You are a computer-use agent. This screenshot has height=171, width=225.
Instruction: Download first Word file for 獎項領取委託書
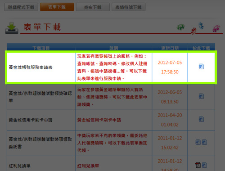point(198,142)
